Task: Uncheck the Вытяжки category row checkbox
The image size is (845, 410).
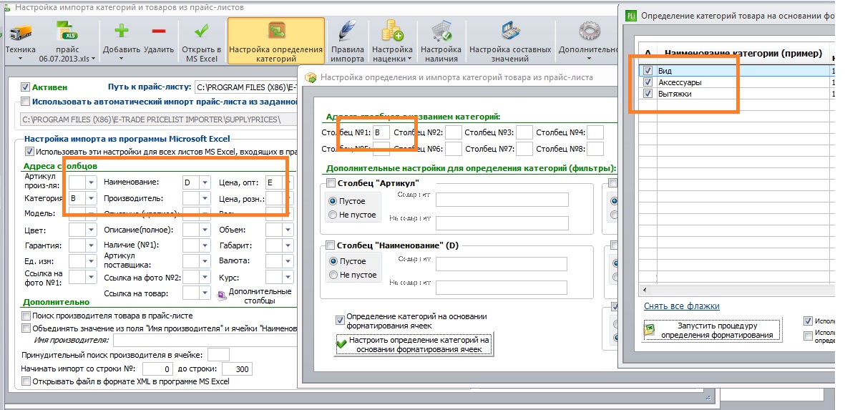Action: point(648,94)
